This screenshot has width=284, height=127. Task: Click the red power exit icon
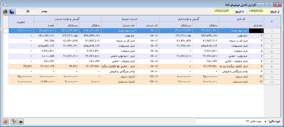click(5, 122)
